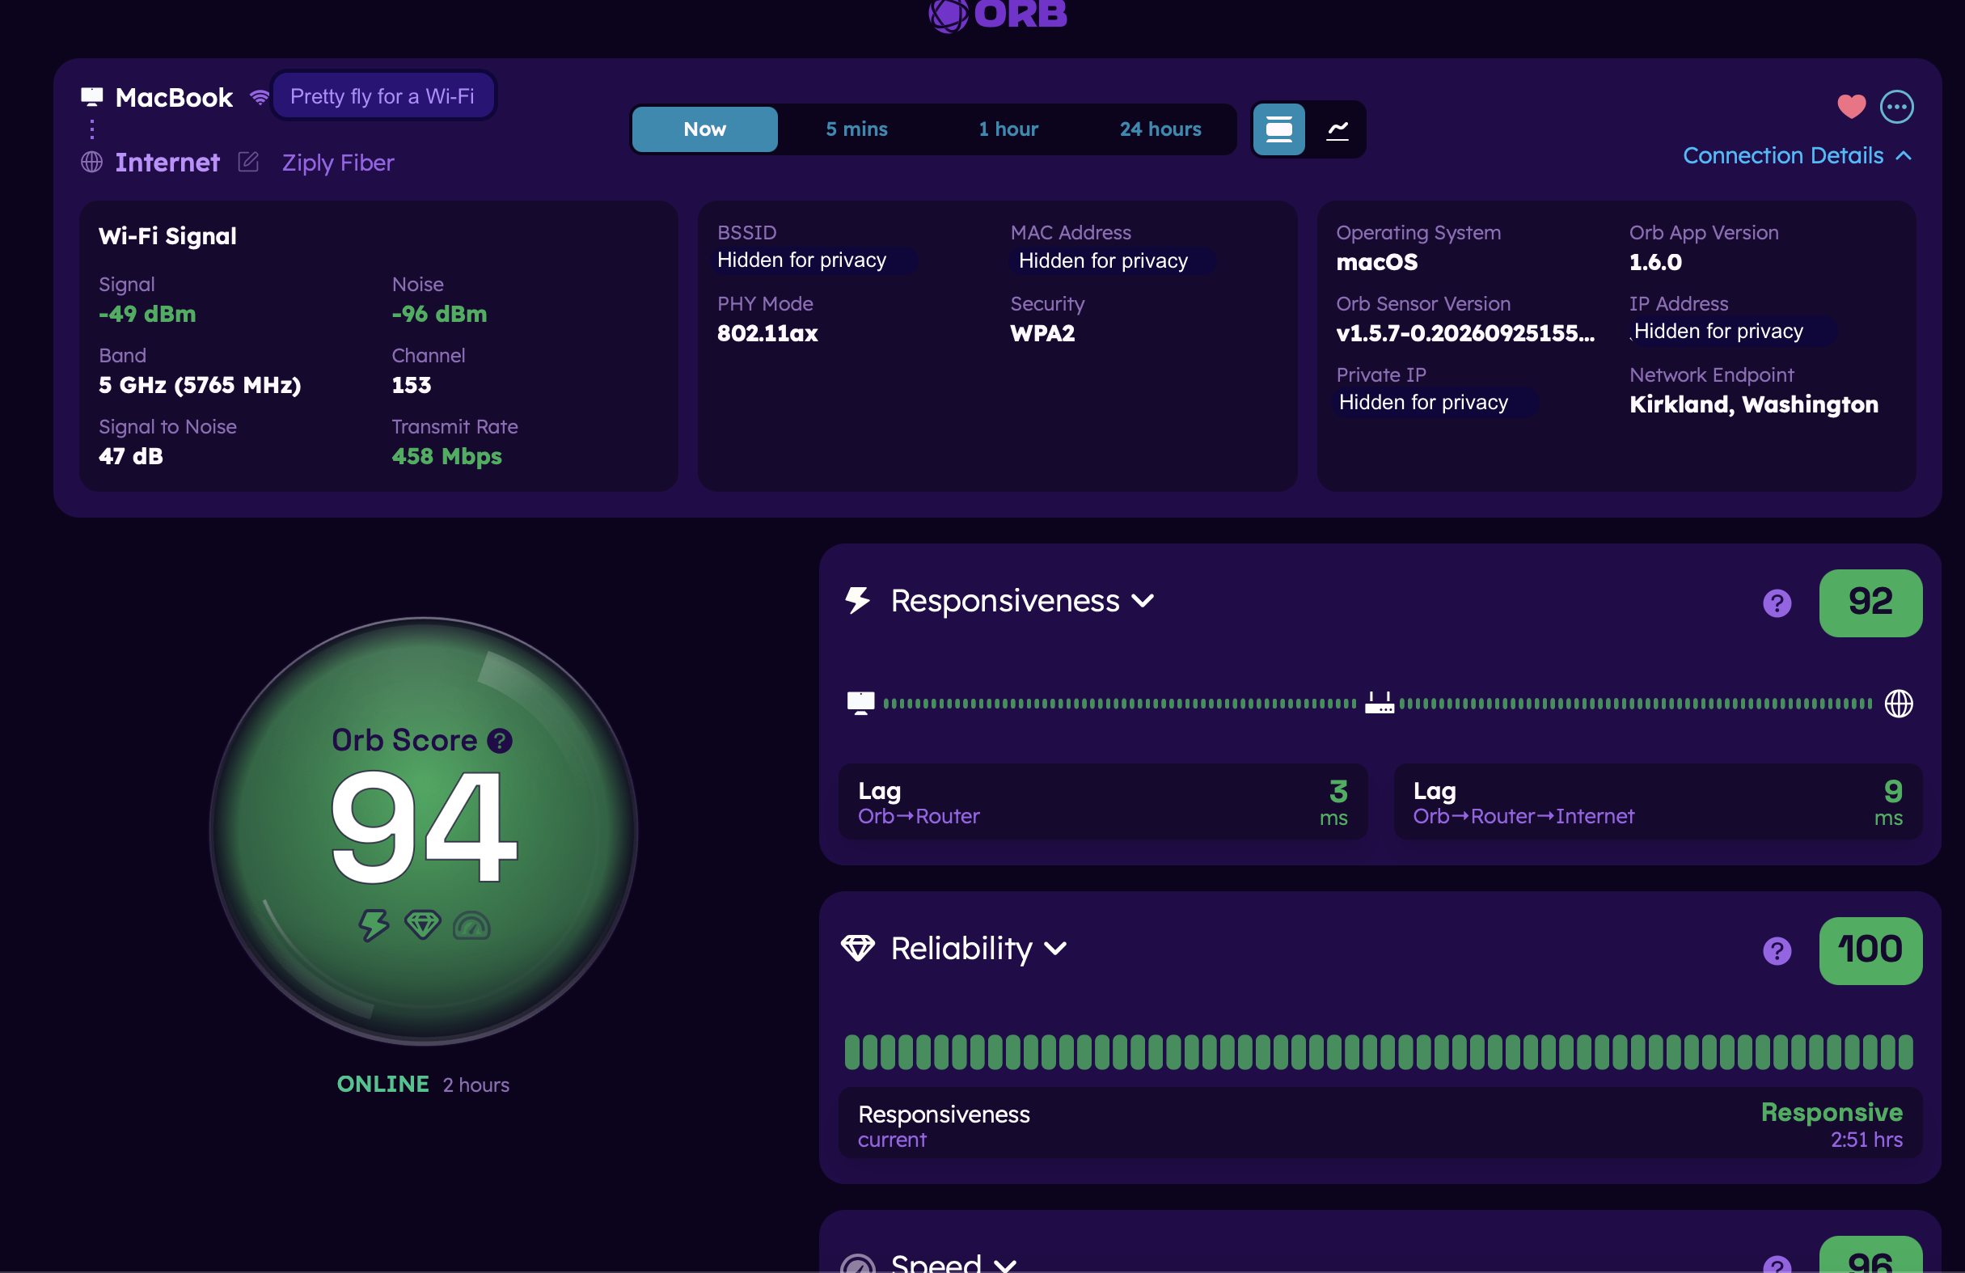Click the computer icon starting the responsiveness path
The height and width of the screenshot is (1273, 1965).
[x=860, y=704]
